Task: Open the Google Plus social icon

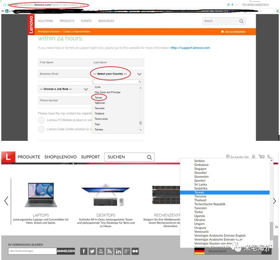Action: [x=127, y=251]
